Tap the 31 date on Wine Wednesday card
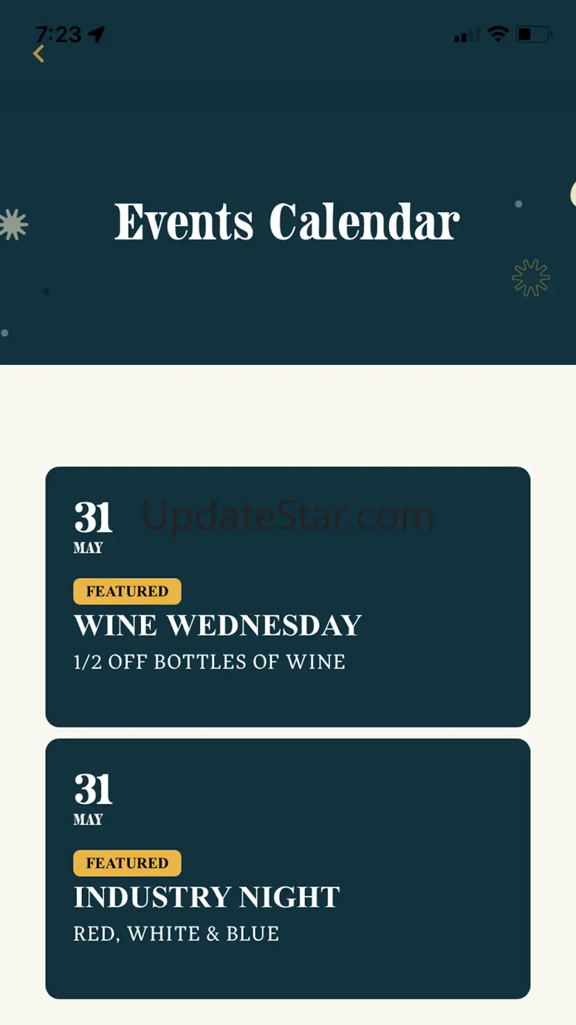 coord(93,518)
